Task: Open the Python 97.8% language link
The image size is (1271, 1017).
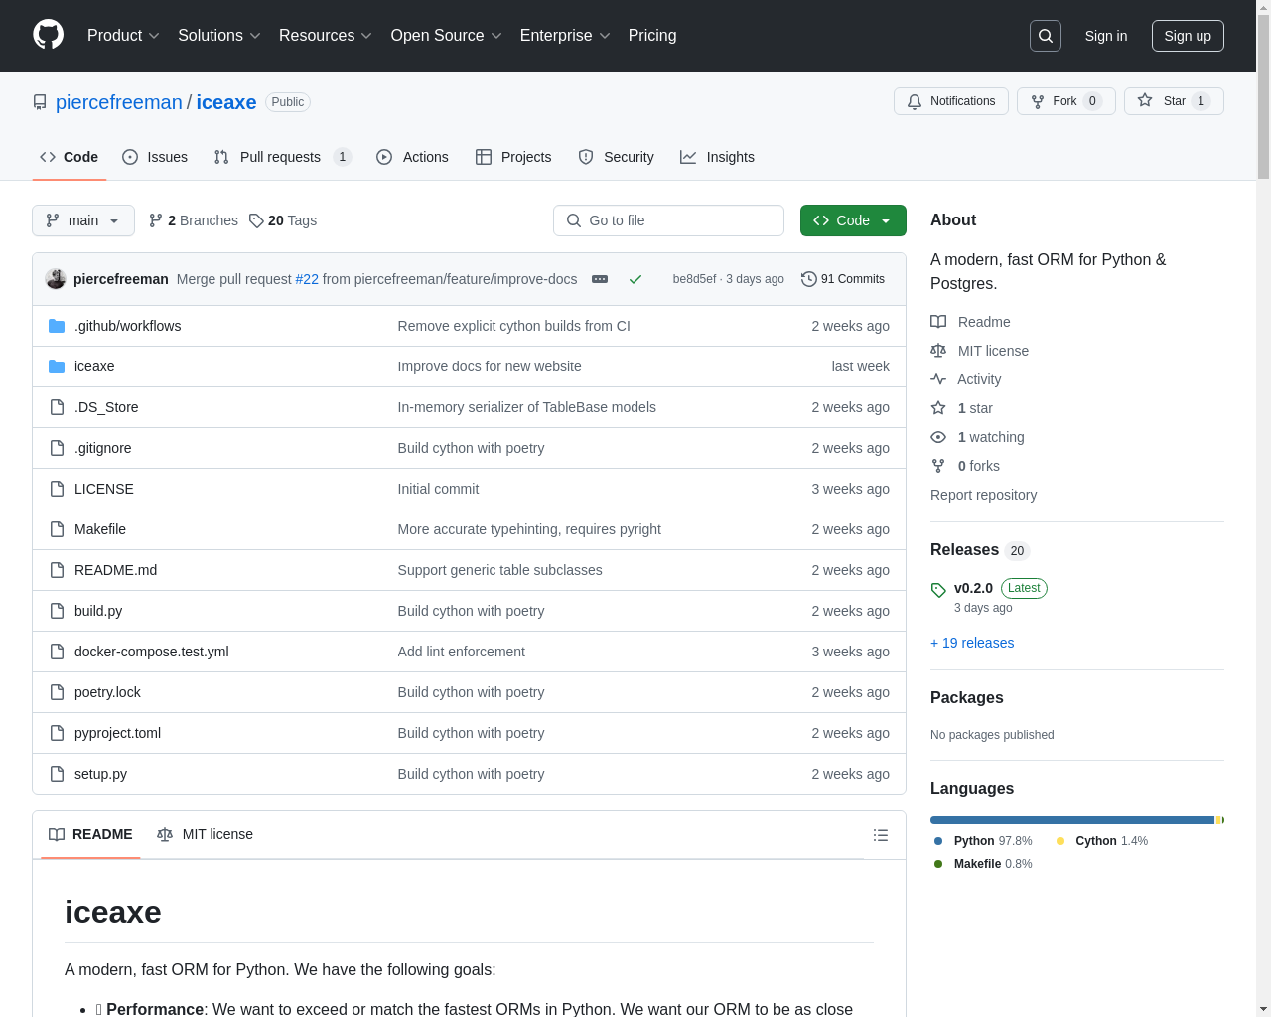Action: tap(983, 841)
